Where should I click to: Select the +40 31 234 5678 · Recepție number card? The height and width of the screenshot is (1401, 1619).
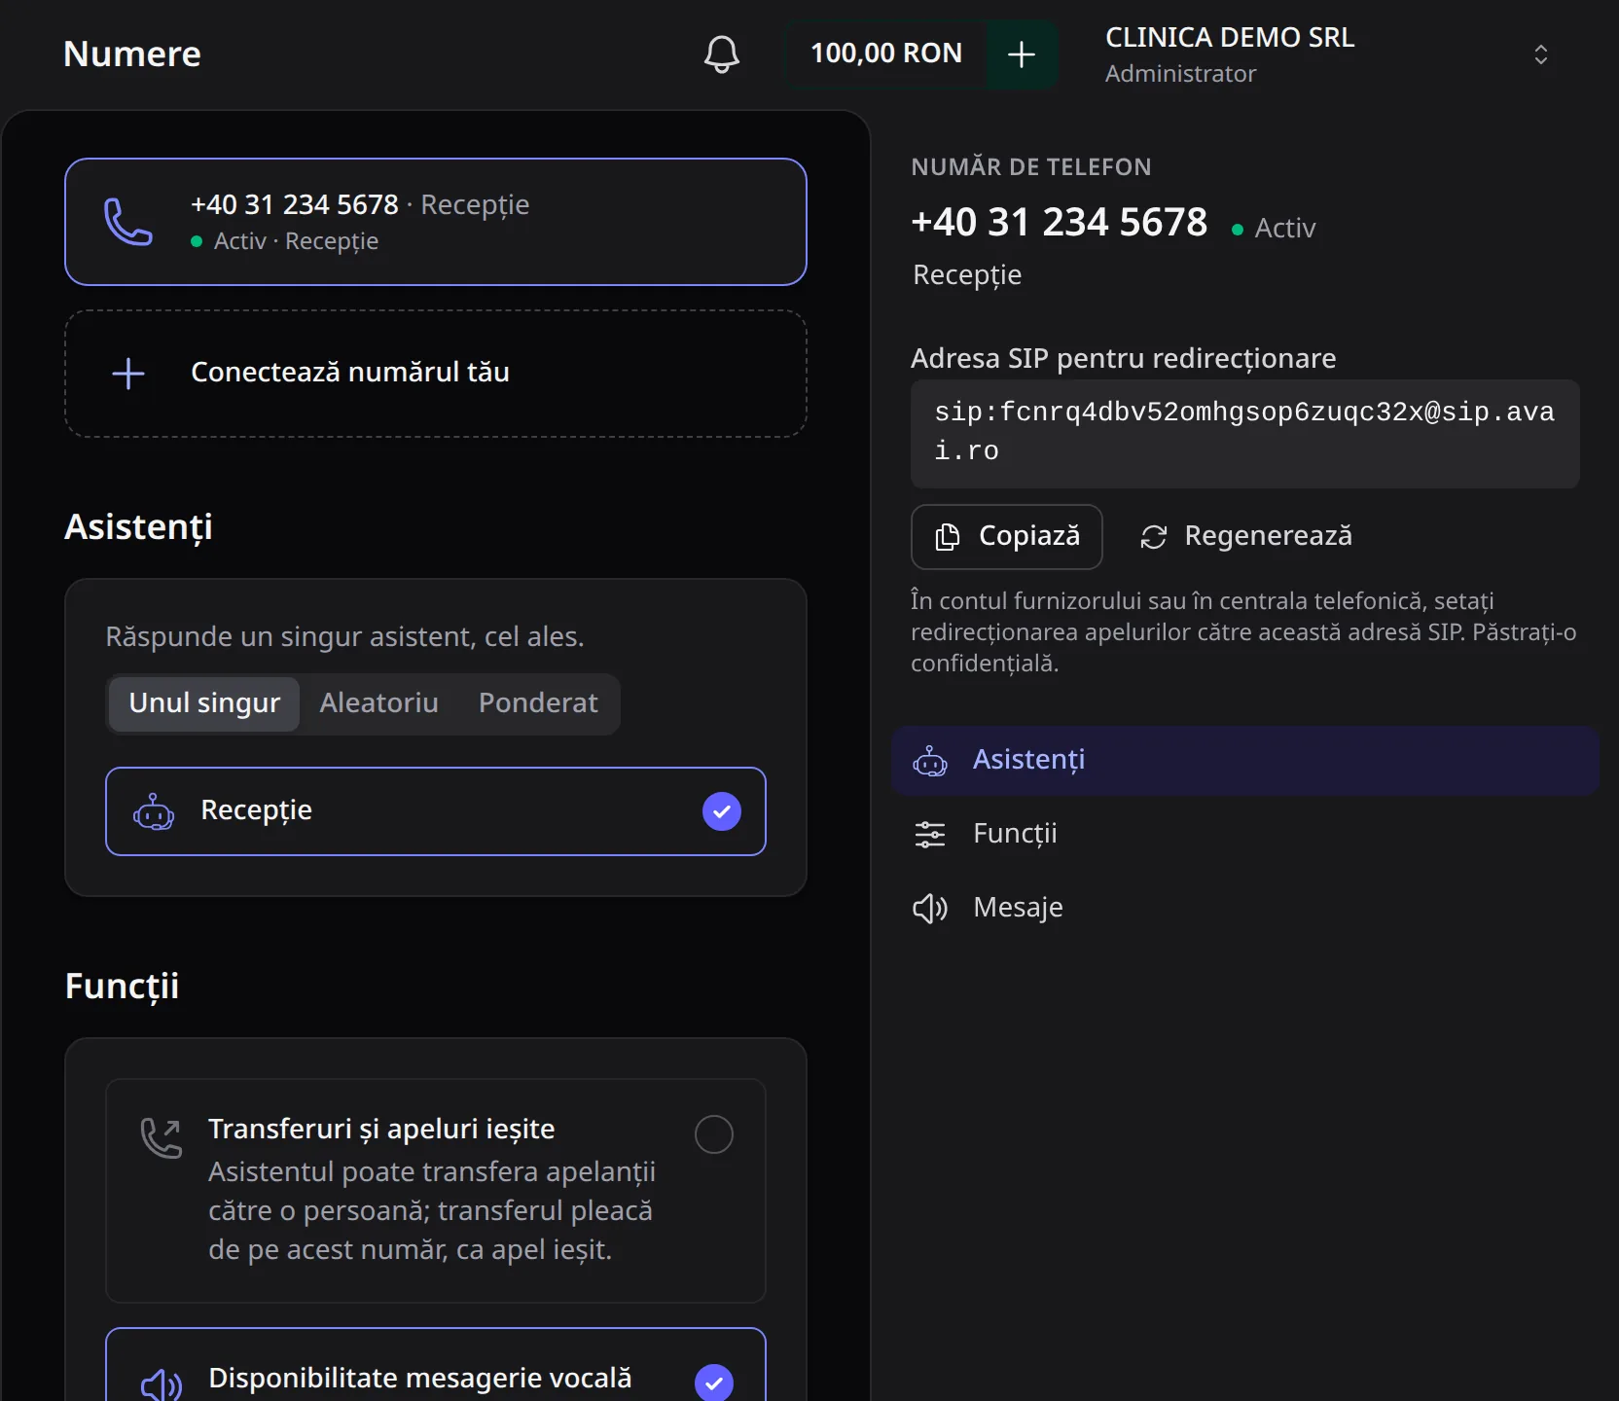(x=436, y=222)
